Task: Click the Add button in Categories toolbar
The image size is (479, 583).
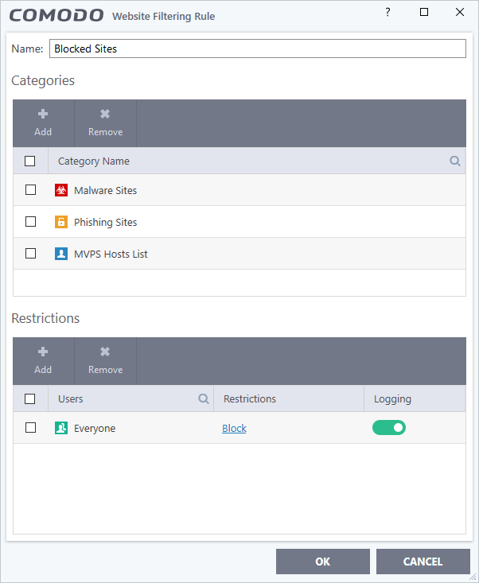Action: pos(43,122)
